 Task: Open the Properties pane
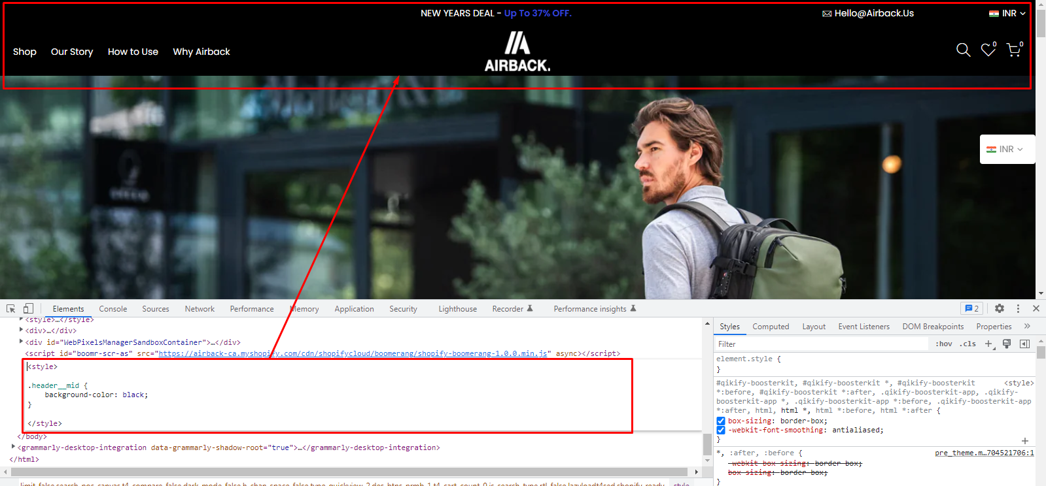point(994,327)
